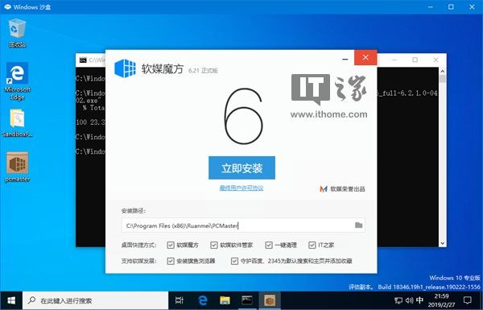Open File Explorer from the taskbar
Image resolution: width=483 pixels, height=310 pixels.
225,300
